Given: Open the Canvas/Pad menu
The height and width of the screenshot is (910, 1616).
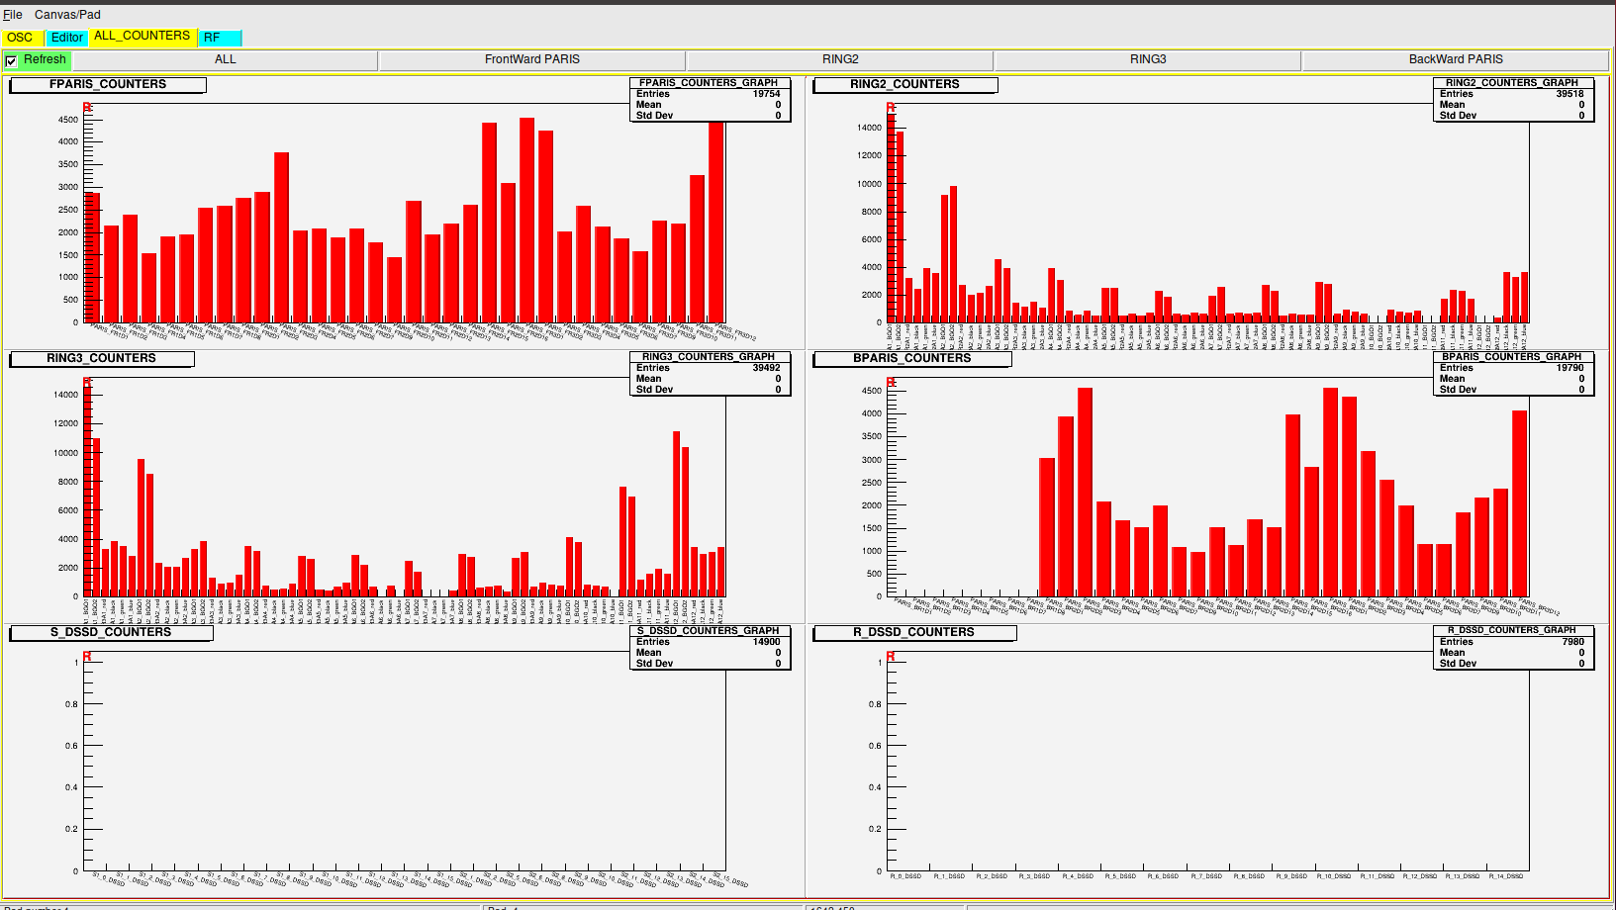Looking at the screenshot, I should coord(69,15).
